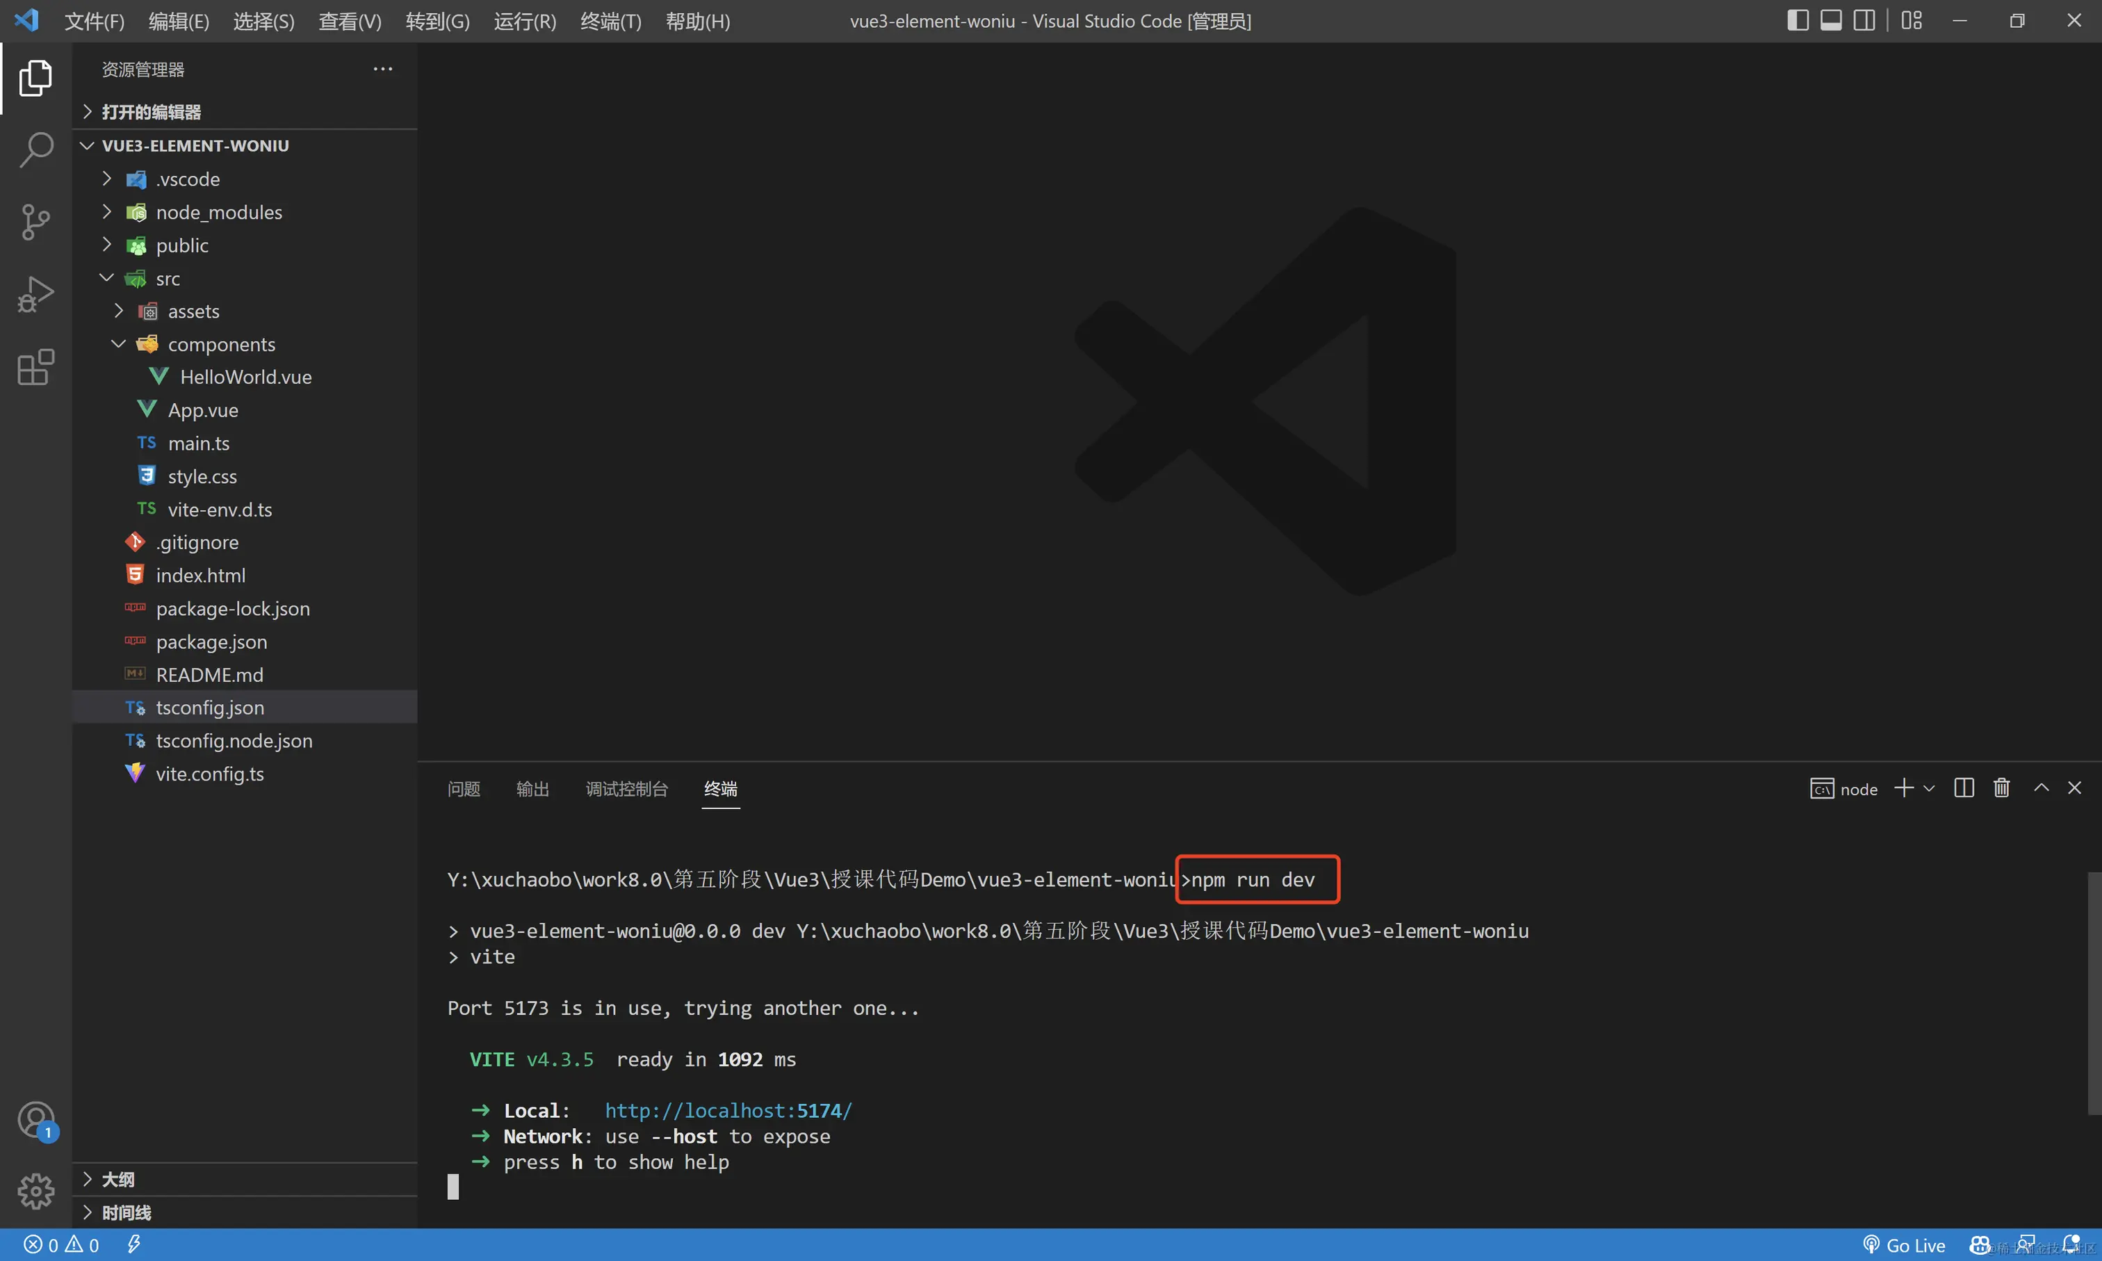Viewport: 2102px width, 1261px height.
Task: Toggle bottom panel visibility
Action: point(1830,20)
